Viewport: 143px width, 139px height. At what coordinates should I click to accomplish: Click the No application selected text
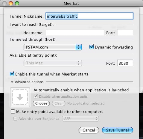coord(86,103)
